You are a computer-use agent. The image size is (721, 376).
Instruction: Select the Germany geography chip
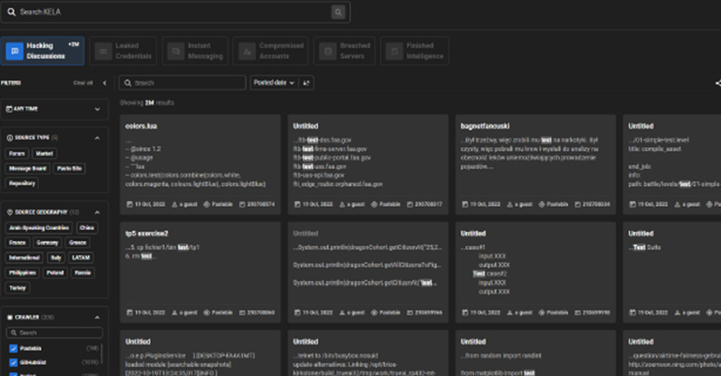click(47, 243)
